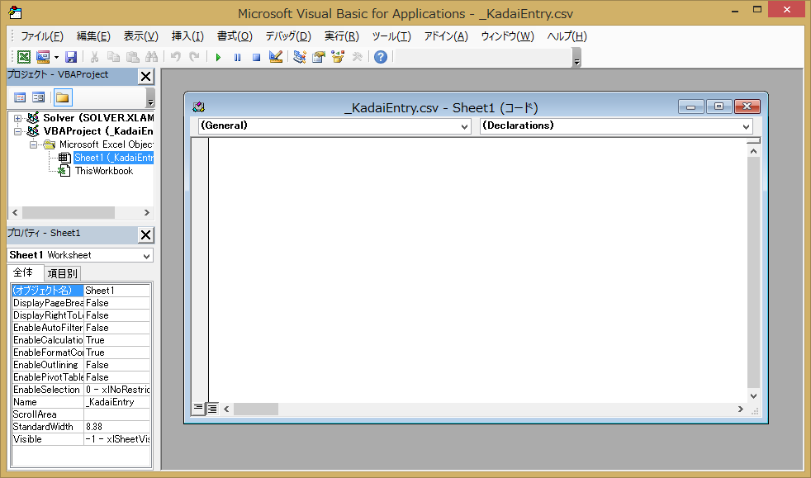Viewport: 811px width, 478px height.
Task: Click the code window horizontal scrollbar thumb
Action: 255,409
